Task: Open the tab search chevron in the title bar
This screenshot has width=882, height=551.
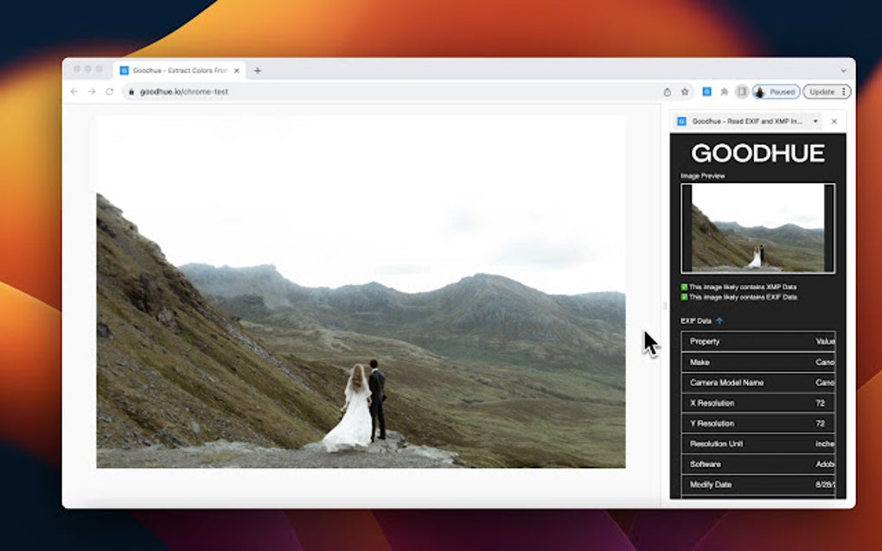Action: pyautogui.click(x=843, y=70)
